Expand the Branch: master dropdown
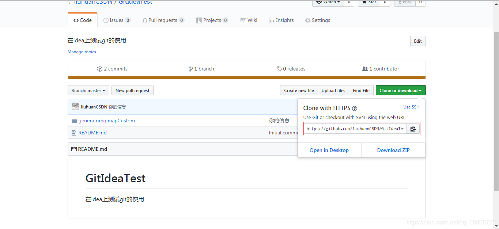Screen dimensions: 499x229 click(x=88, y=90)
